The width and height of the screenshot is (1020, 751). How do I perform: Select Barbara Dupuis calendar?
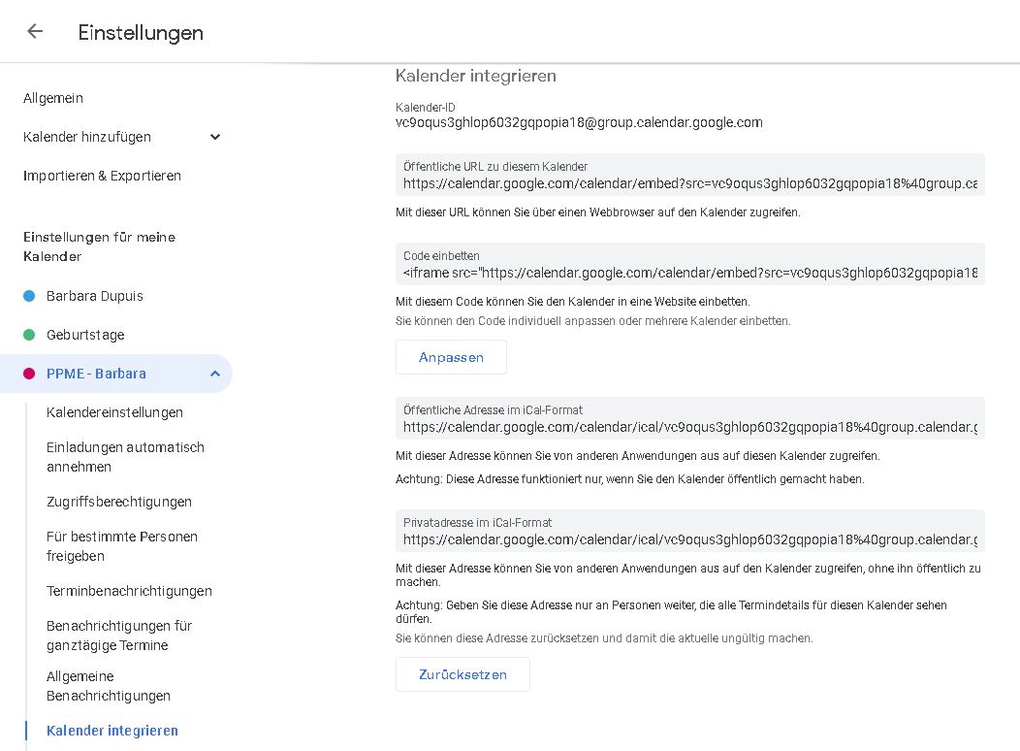pos(95,296)
